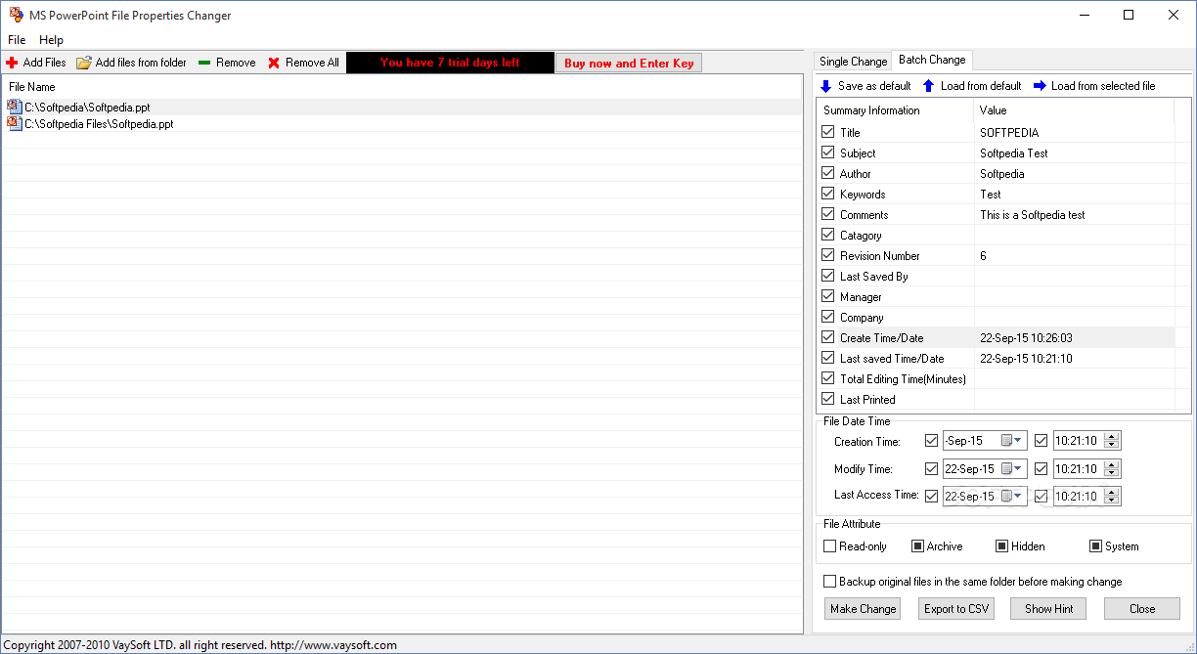Toggle the Last saved Time/Date checkbox
The image size is (1197, 654).
(x=828, y=358)
